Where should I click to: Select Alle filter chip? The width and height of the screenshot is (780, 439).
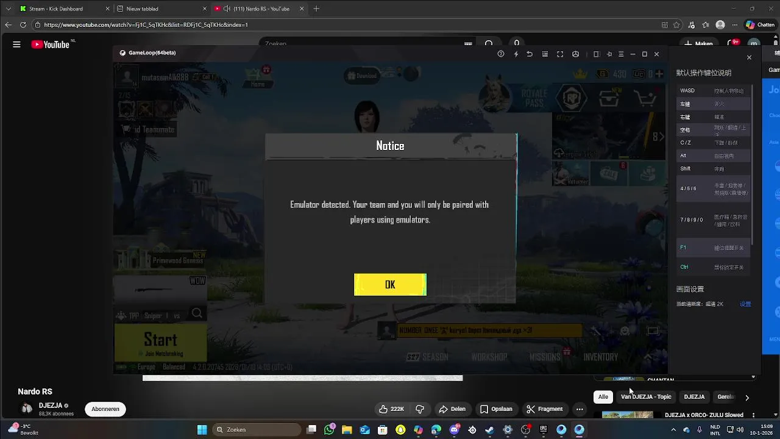(x=603, y=397)
